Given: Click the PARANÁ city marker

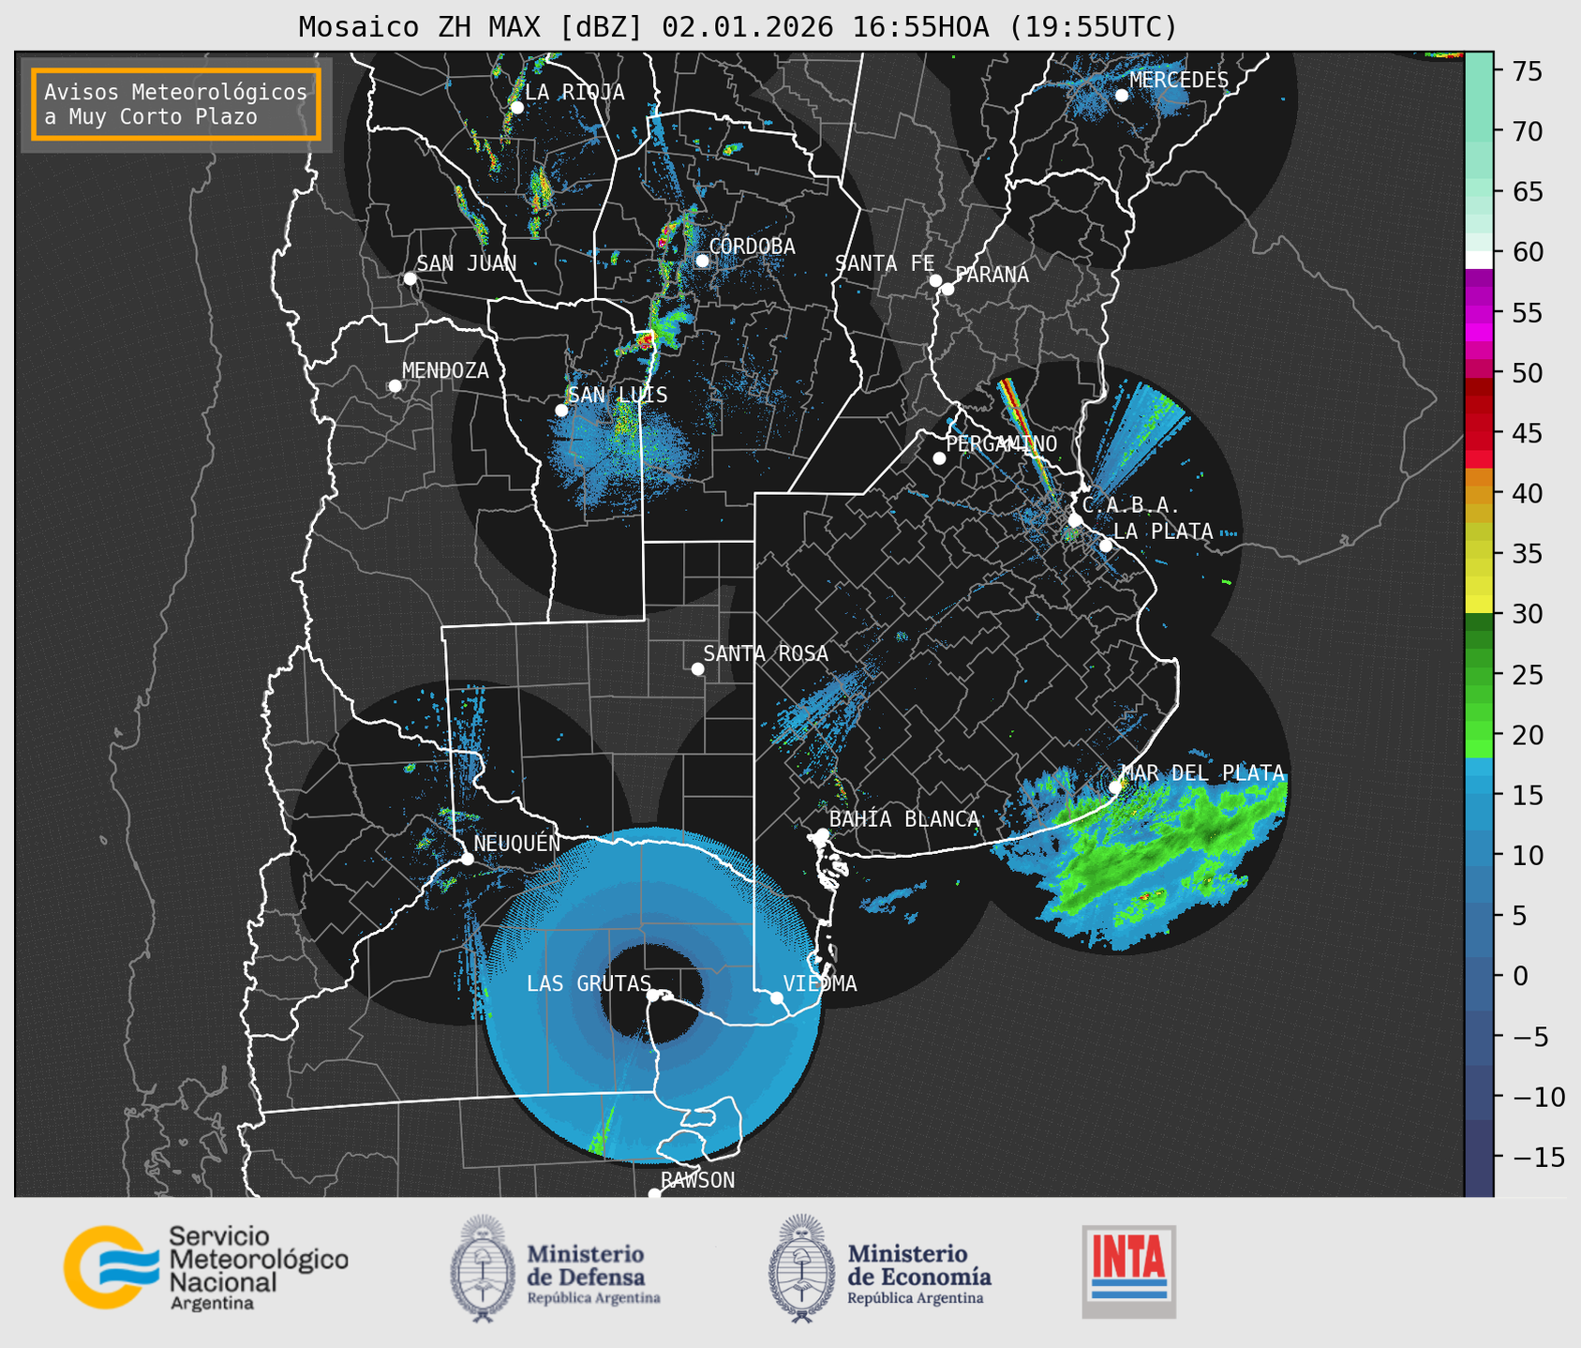Looking at the screenshot, I should [947, 289].
